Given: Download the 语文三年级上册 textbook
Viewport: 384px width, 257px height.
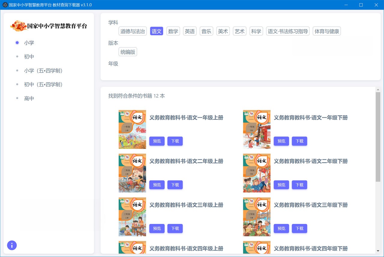Looking at the screenshot, I should pos(175,228).
